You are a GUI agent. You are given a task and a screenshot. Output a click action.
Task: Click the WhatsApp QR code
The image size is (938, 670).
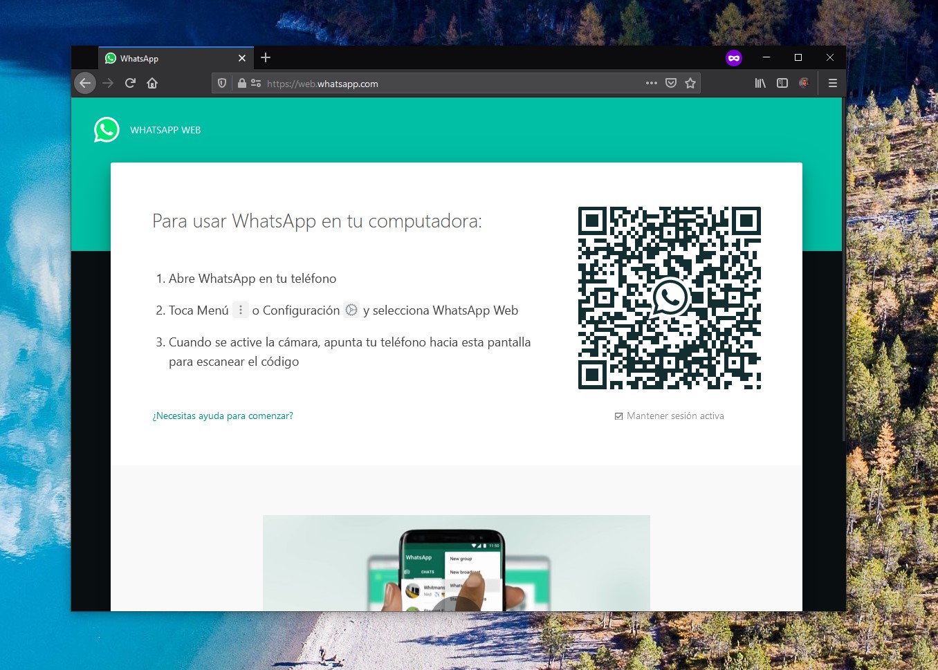pyautogui.click(x=669, y=298)
